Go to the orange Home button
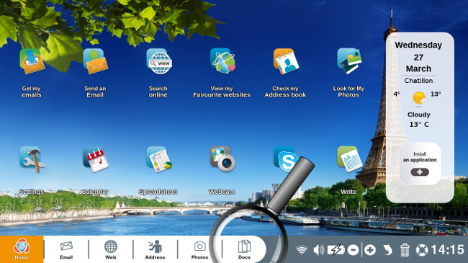 click(x=22, y=249)
